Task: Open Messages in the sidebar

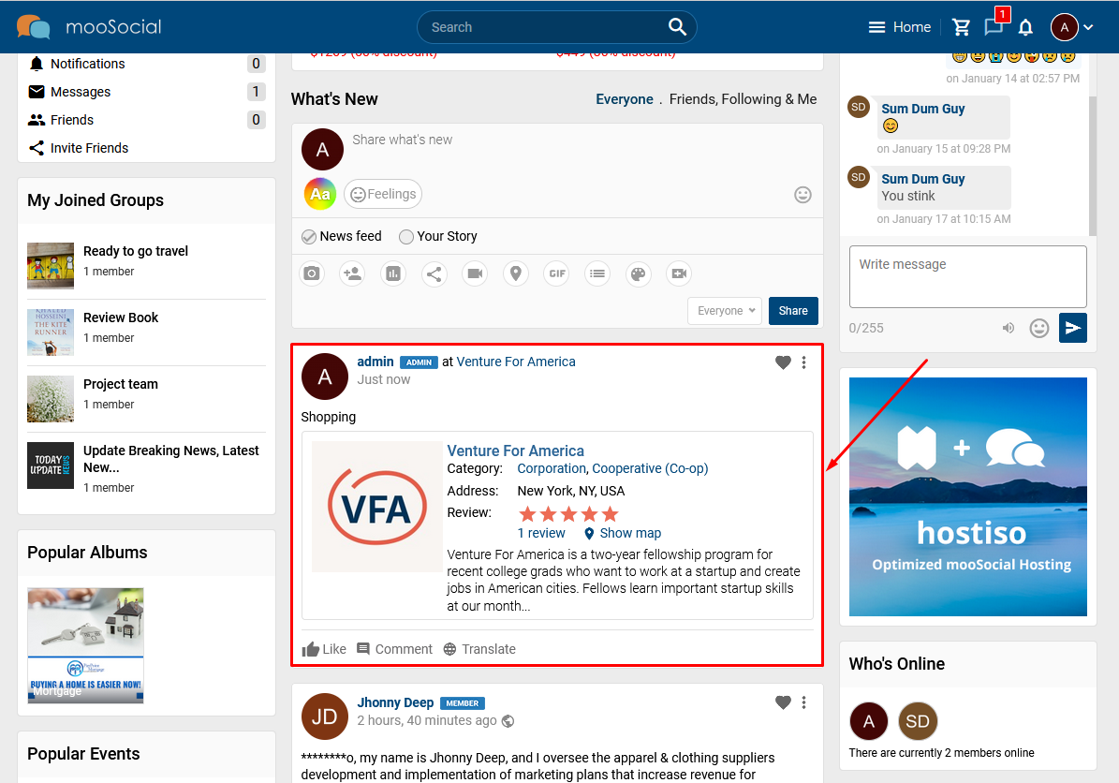Action: click(x=146, y=92)
